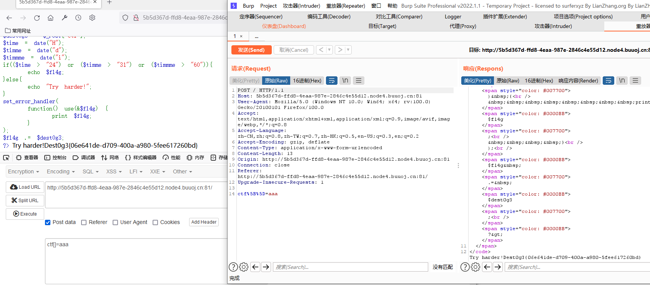The width and height of the screenshot is (650, 285).
Task: Open the wrench tools icon in Firefox toolbar
Action: pyautogui.click(x=65, y=18)
